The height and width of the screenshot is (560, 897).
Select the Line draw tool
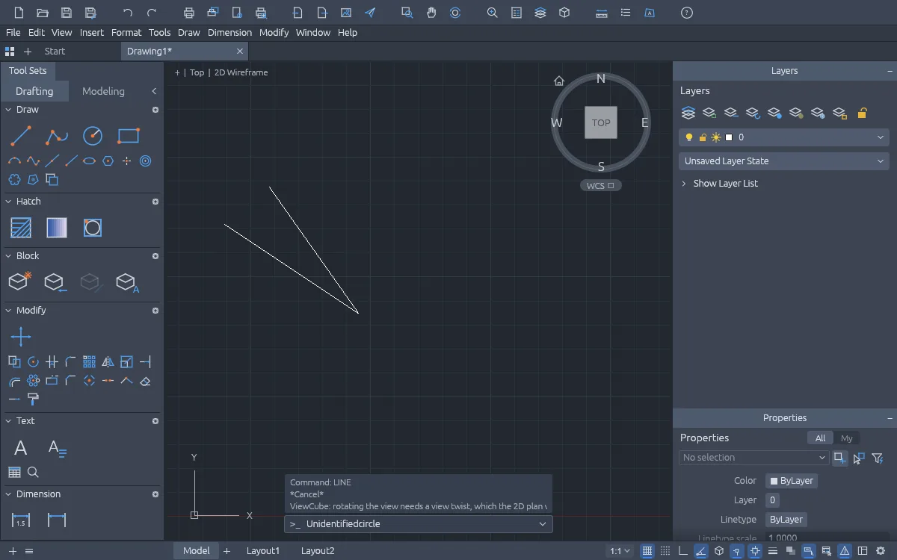coord(21,136)
